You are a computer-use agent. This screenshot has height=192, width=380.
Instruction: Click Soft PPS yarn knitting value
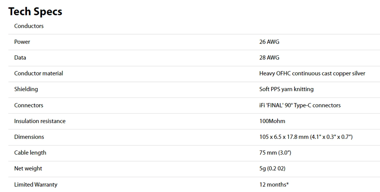click(x=286, y=89)
